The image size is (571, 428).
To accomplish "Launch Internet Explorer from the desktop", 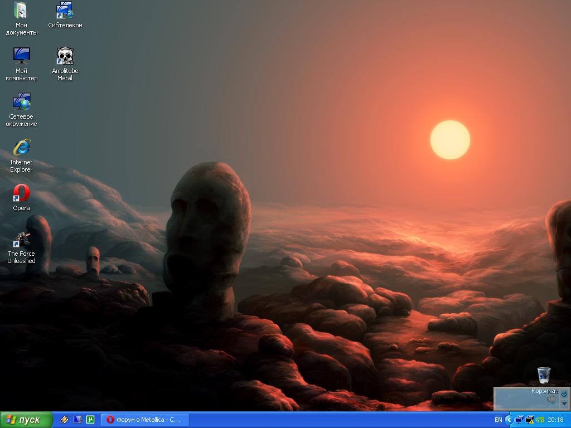I will (21, 148).
